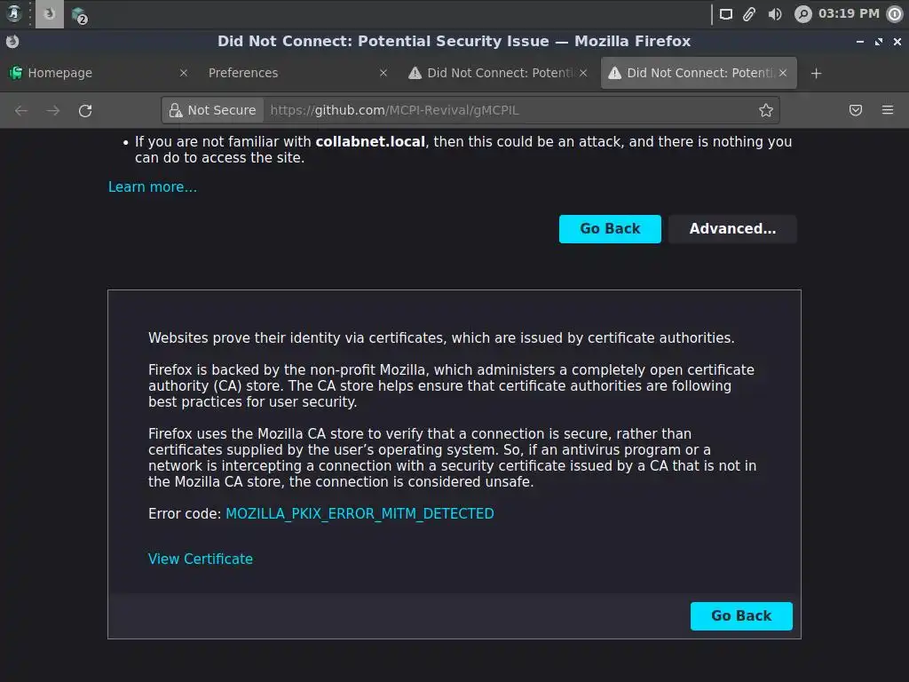Switch to the third Did Not Connect tab

(497, 73)
